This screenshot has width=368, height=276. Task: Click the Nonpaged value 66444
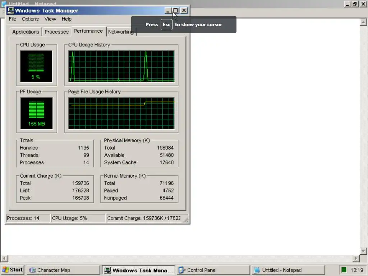[x=167, y=198]
